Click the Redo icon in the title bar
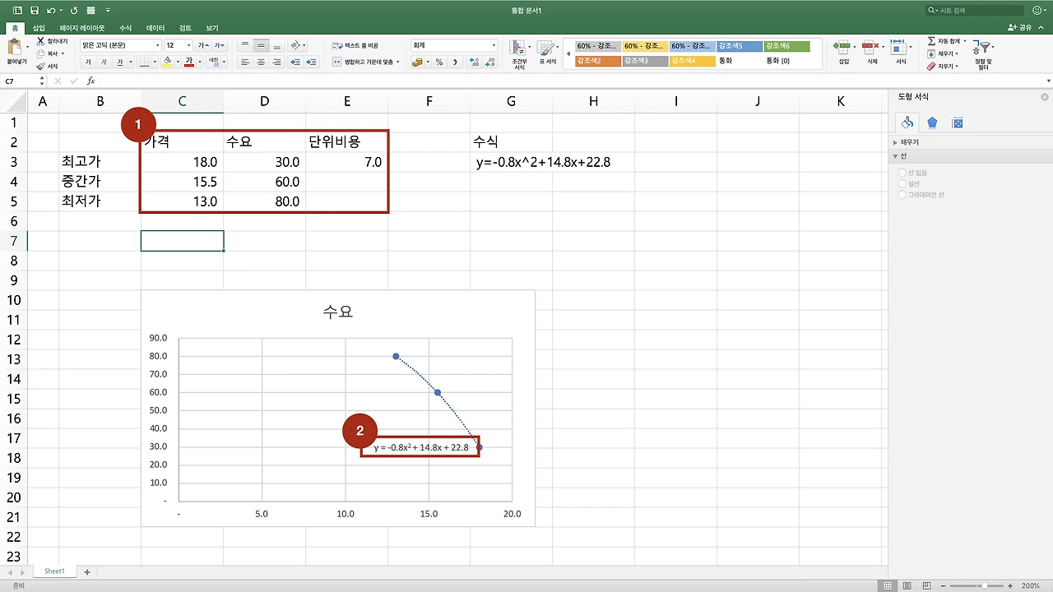Image resolution: width=1053 pixels, height=592 pixels. (74, 11)
